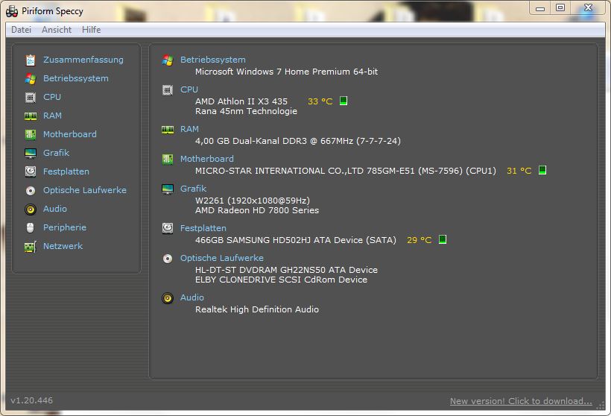The image size is (611, 416).
Task: Click the Peripherie mouse icon in sidebar
Action: pyautogui.click(x=31, y=227)
